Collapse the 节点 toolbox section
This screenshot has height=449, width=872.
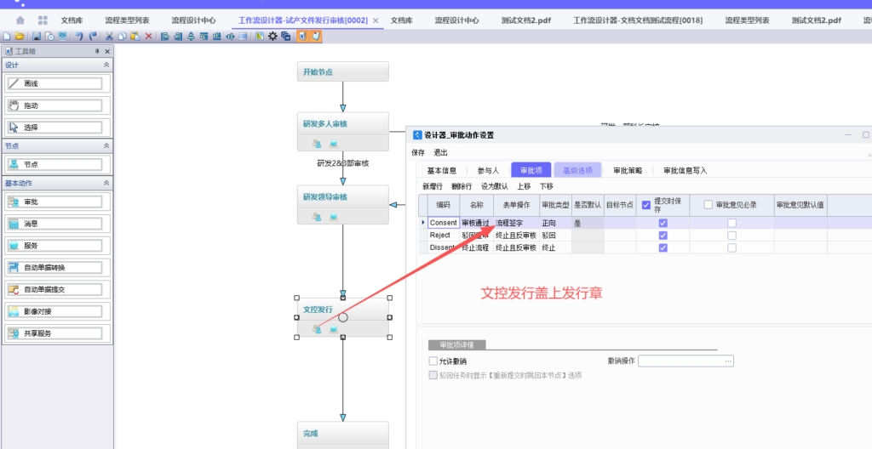click(x=106, y=145)
